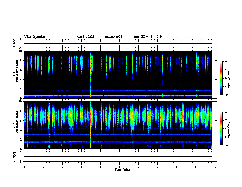The width and height of the screenshot is (242, 187).
Task: Click time axis tick label "2"
Action: click(62, 167)
